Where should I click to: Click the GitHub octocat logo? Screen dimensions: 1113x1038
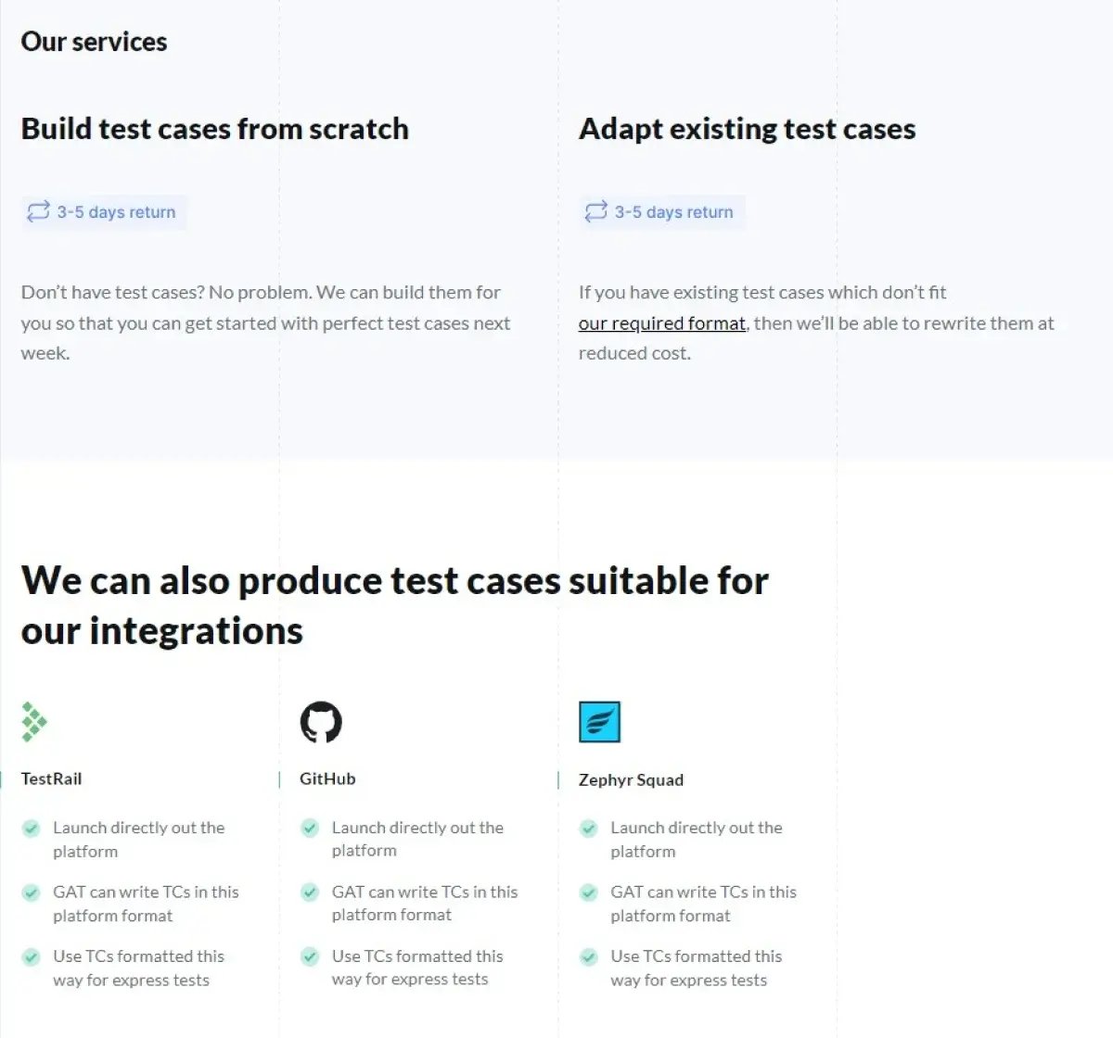321,722
